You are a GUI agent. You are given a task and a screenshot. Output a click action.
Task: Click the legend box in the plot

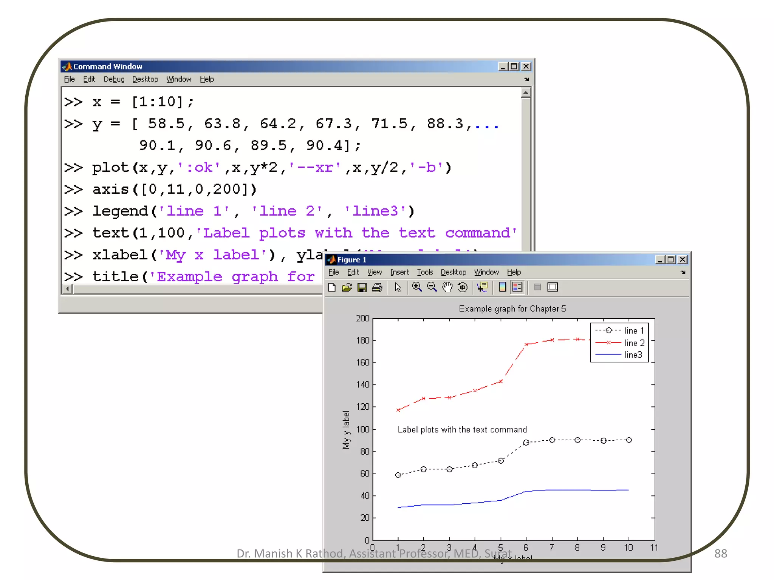point(619,342)
